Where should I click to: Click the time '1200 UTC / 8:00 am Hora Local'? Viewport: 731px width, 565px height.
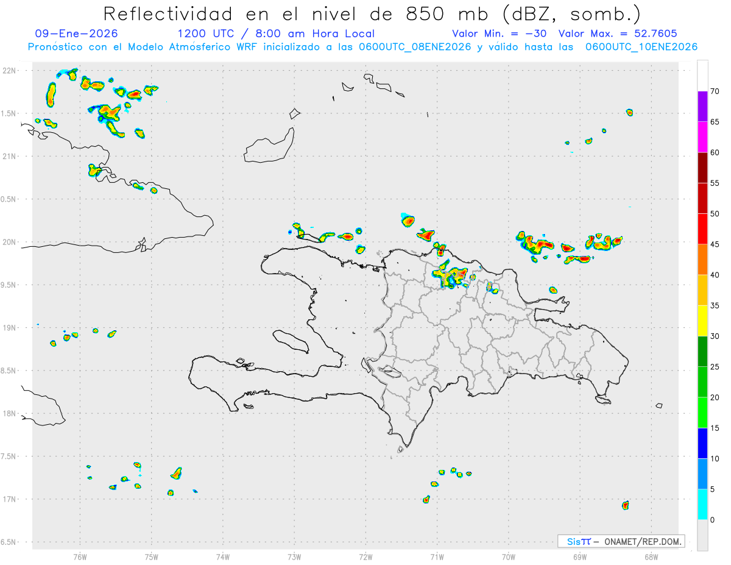tap(276, 34)
